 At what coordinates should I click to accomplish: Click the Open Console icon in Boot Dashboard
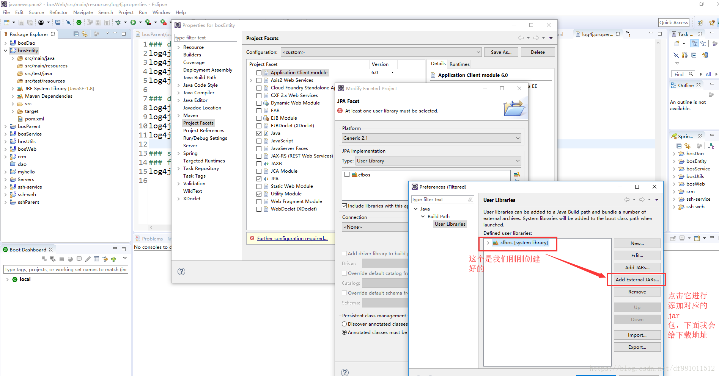(79, 259)
